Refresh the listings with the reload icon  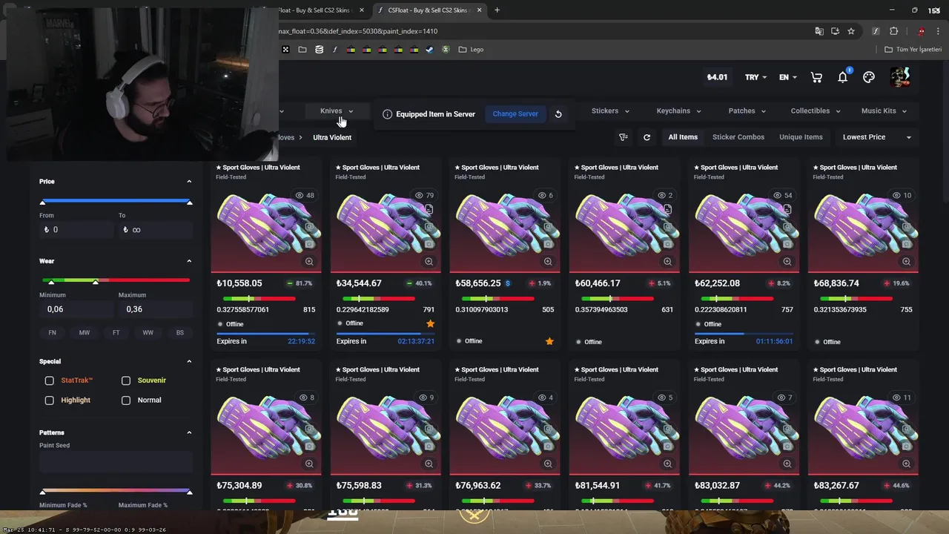click(647, 137)
